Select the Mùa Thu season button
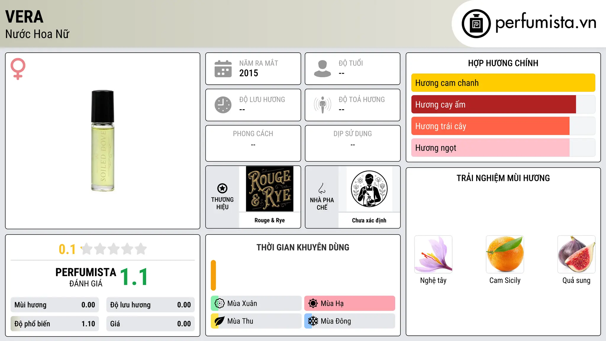The height and width of the screenshot is (341, 606). pos(256,321)
